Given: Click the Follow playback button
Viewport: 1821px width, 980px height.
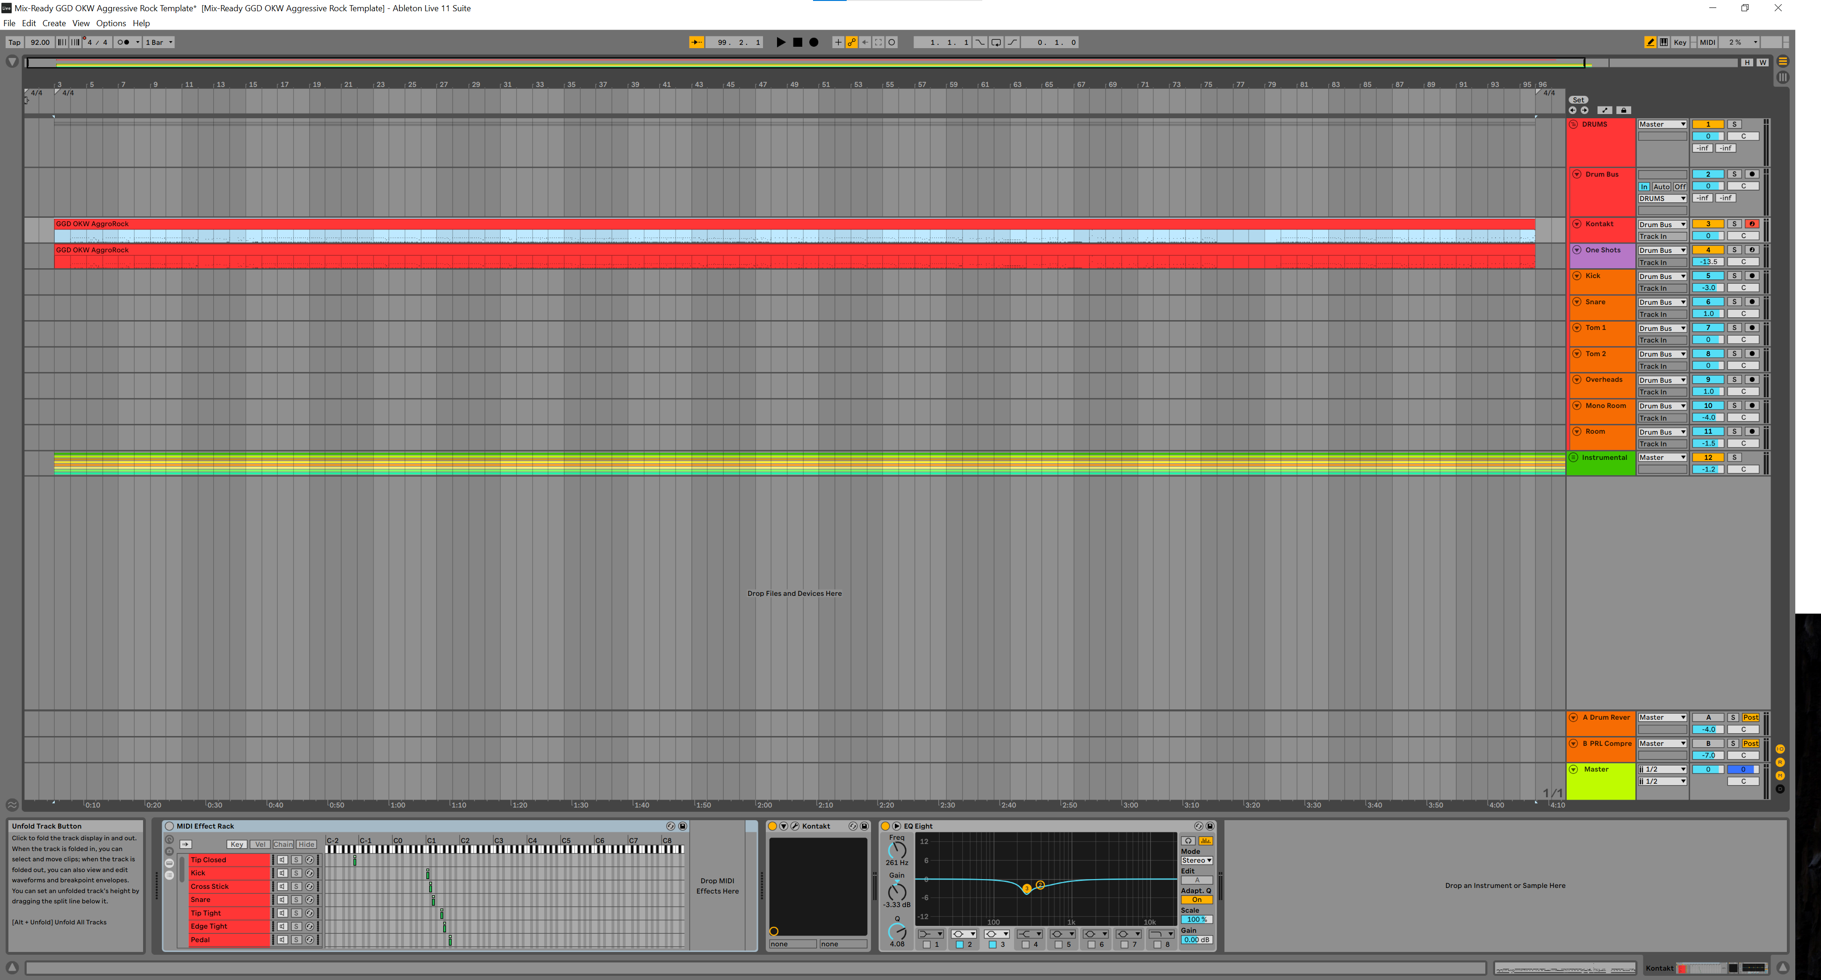Looking at the screenshot, I should 696,43.
